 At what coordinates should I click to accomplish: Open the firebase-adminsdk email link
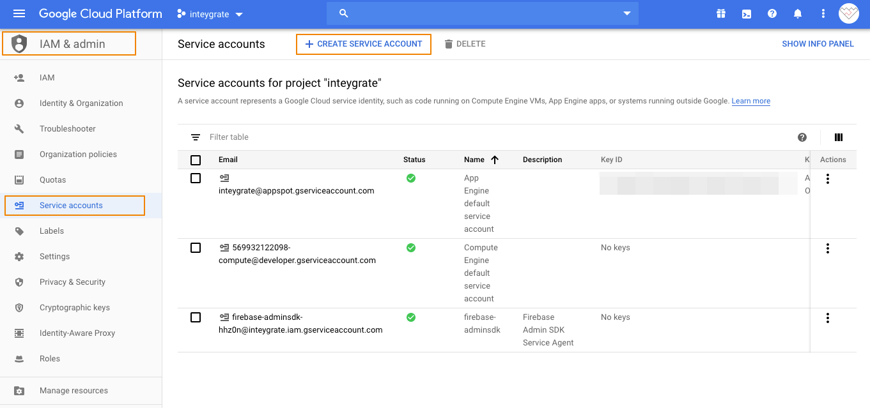[300, 324]
